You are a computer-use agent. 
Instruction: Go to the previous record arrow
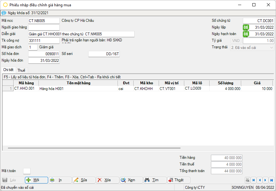(x=260, y=180)
